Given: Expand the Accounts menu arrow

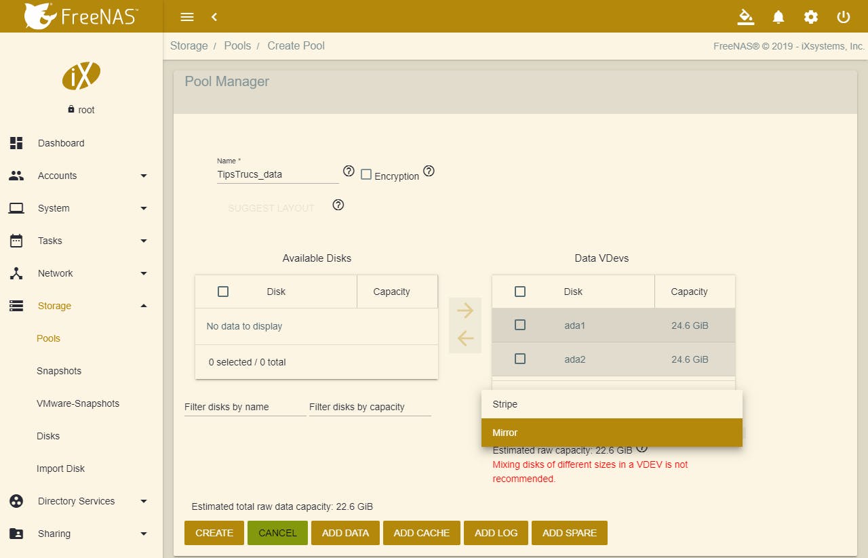Looking at the screenshot, I should click(x=144, y=176).
